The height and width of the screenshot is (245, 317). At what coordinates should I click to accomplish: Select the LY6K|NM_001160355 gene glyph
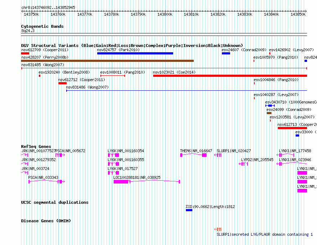113,164
